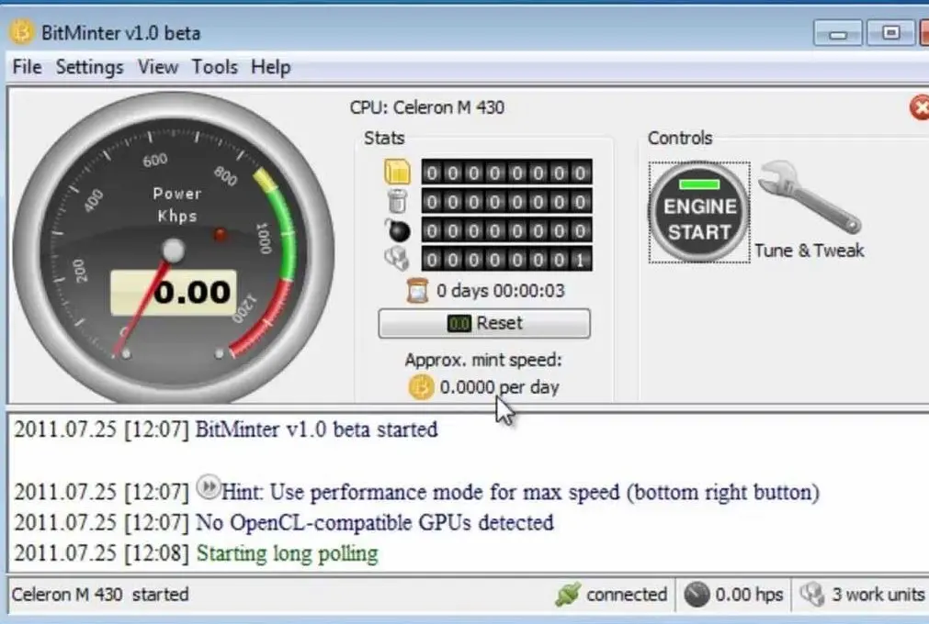This screenshot has width=929, height=624.
Task: Click the gold bitcoin mint speed icon
Action: (x=421, y=387)
